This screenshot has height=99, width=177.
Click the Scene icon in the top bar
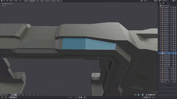[142, 1]
